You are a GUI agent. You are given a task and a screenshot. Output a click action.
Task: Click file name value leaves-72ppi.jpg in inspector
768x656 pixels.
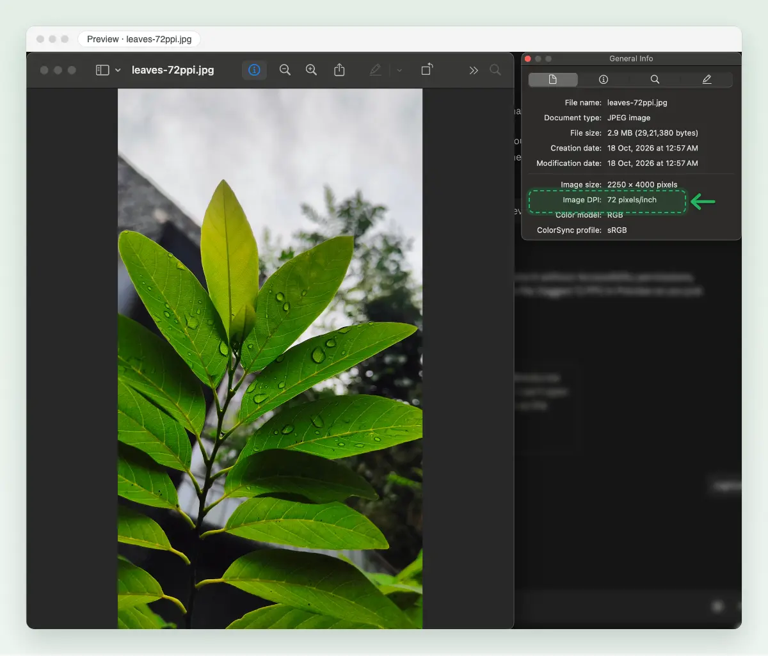pyautogui.click(x=637, y=102)
